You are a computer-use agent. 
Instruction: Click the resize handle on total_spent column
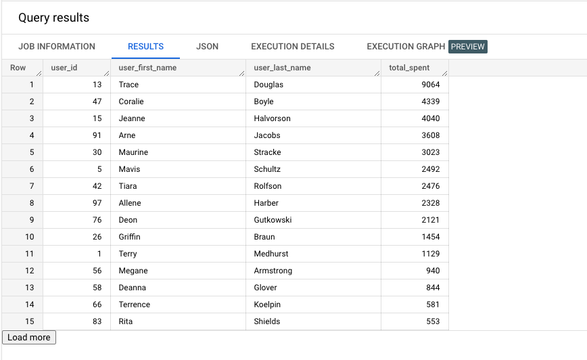pos(444,72)
